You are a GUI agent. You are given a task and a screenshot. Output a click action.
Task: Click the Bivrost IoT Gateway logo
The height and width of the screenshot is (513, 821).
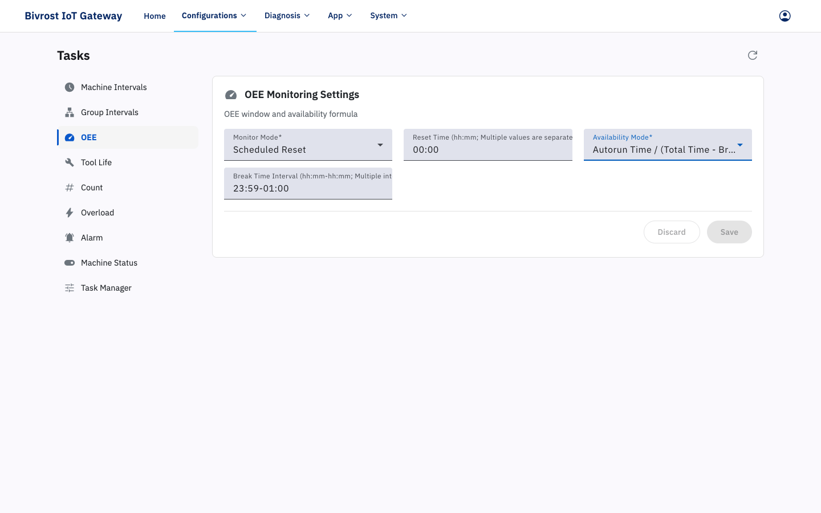[74, 16]
